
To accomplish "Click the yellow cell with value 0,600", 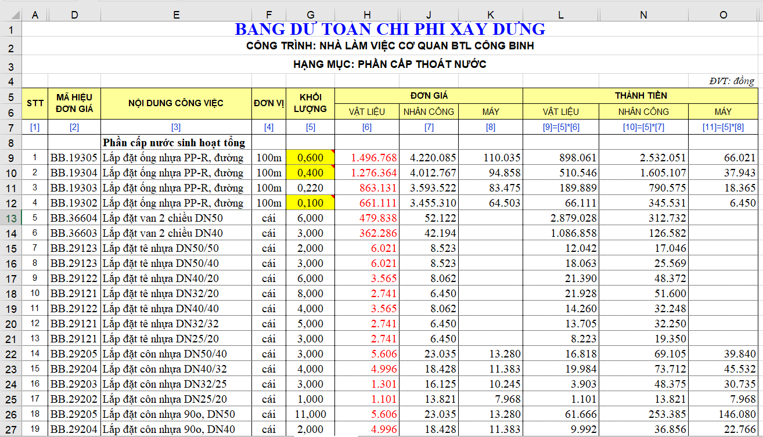I will click(x=310, y=157).
